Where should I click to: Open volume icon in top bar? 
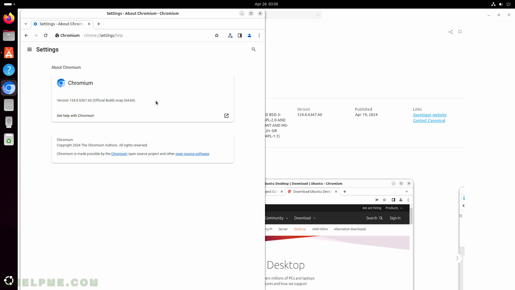501,4
